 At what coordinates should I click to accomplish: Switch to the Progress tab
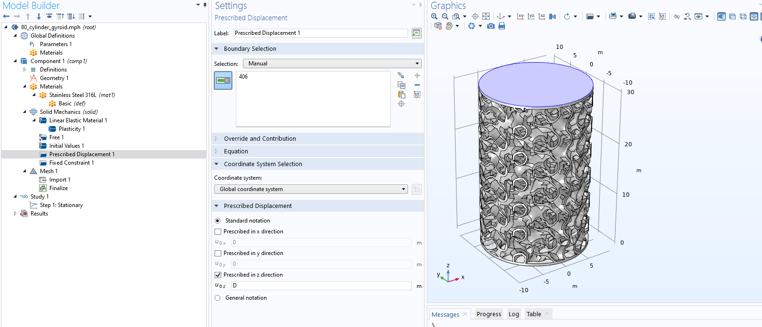pos(489,314)
